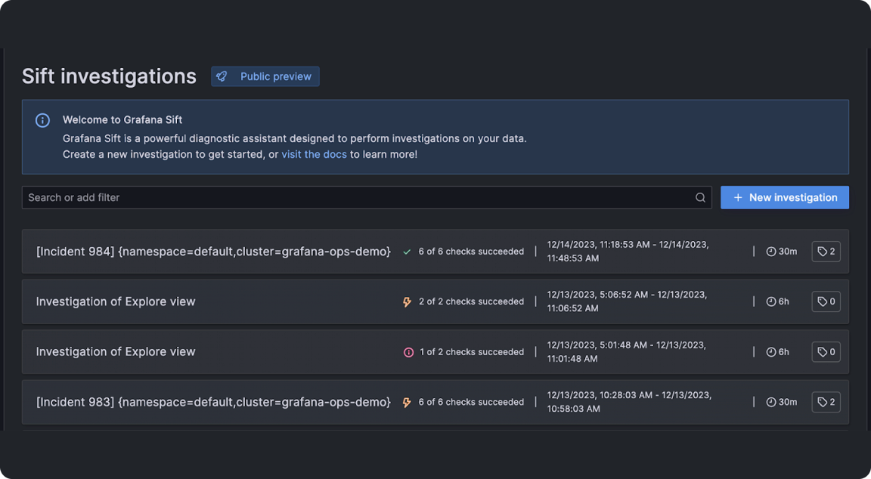Start a New investigation

(x=784, y=198)
